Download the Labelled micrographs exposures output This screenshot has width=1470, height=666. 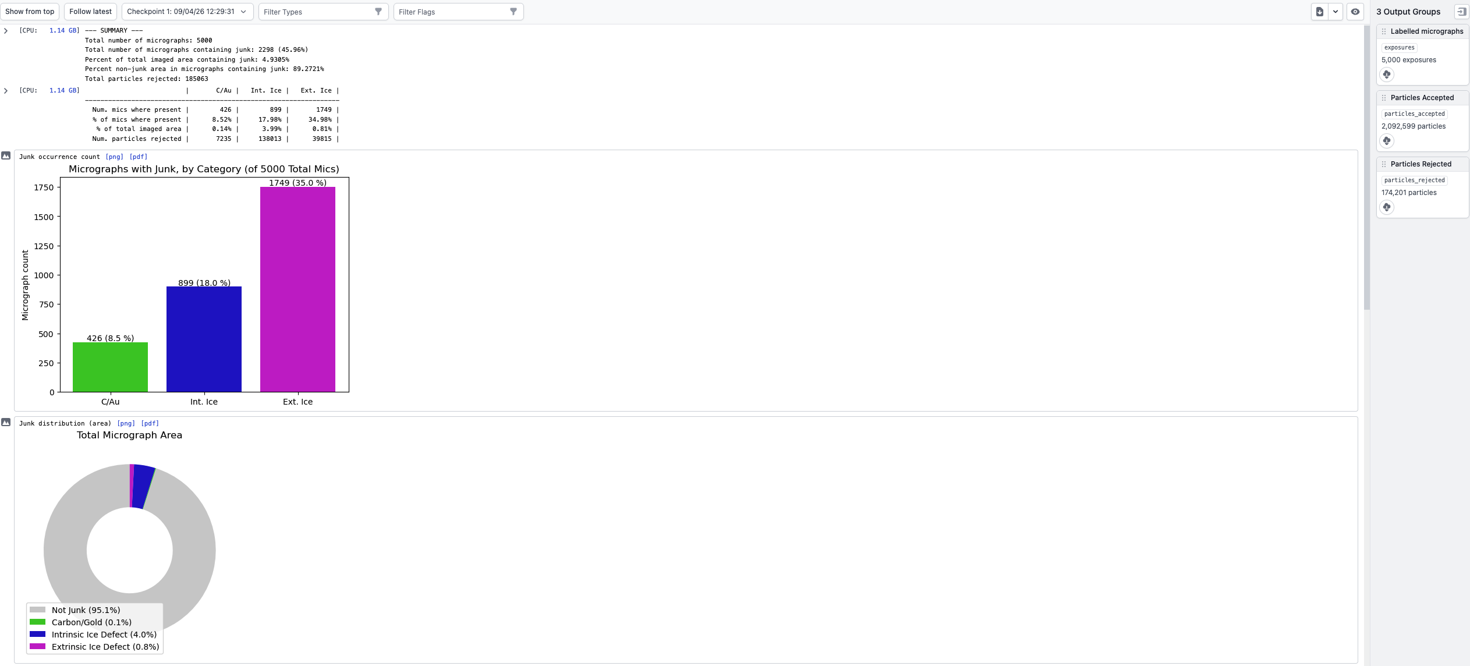(1387, 75)
